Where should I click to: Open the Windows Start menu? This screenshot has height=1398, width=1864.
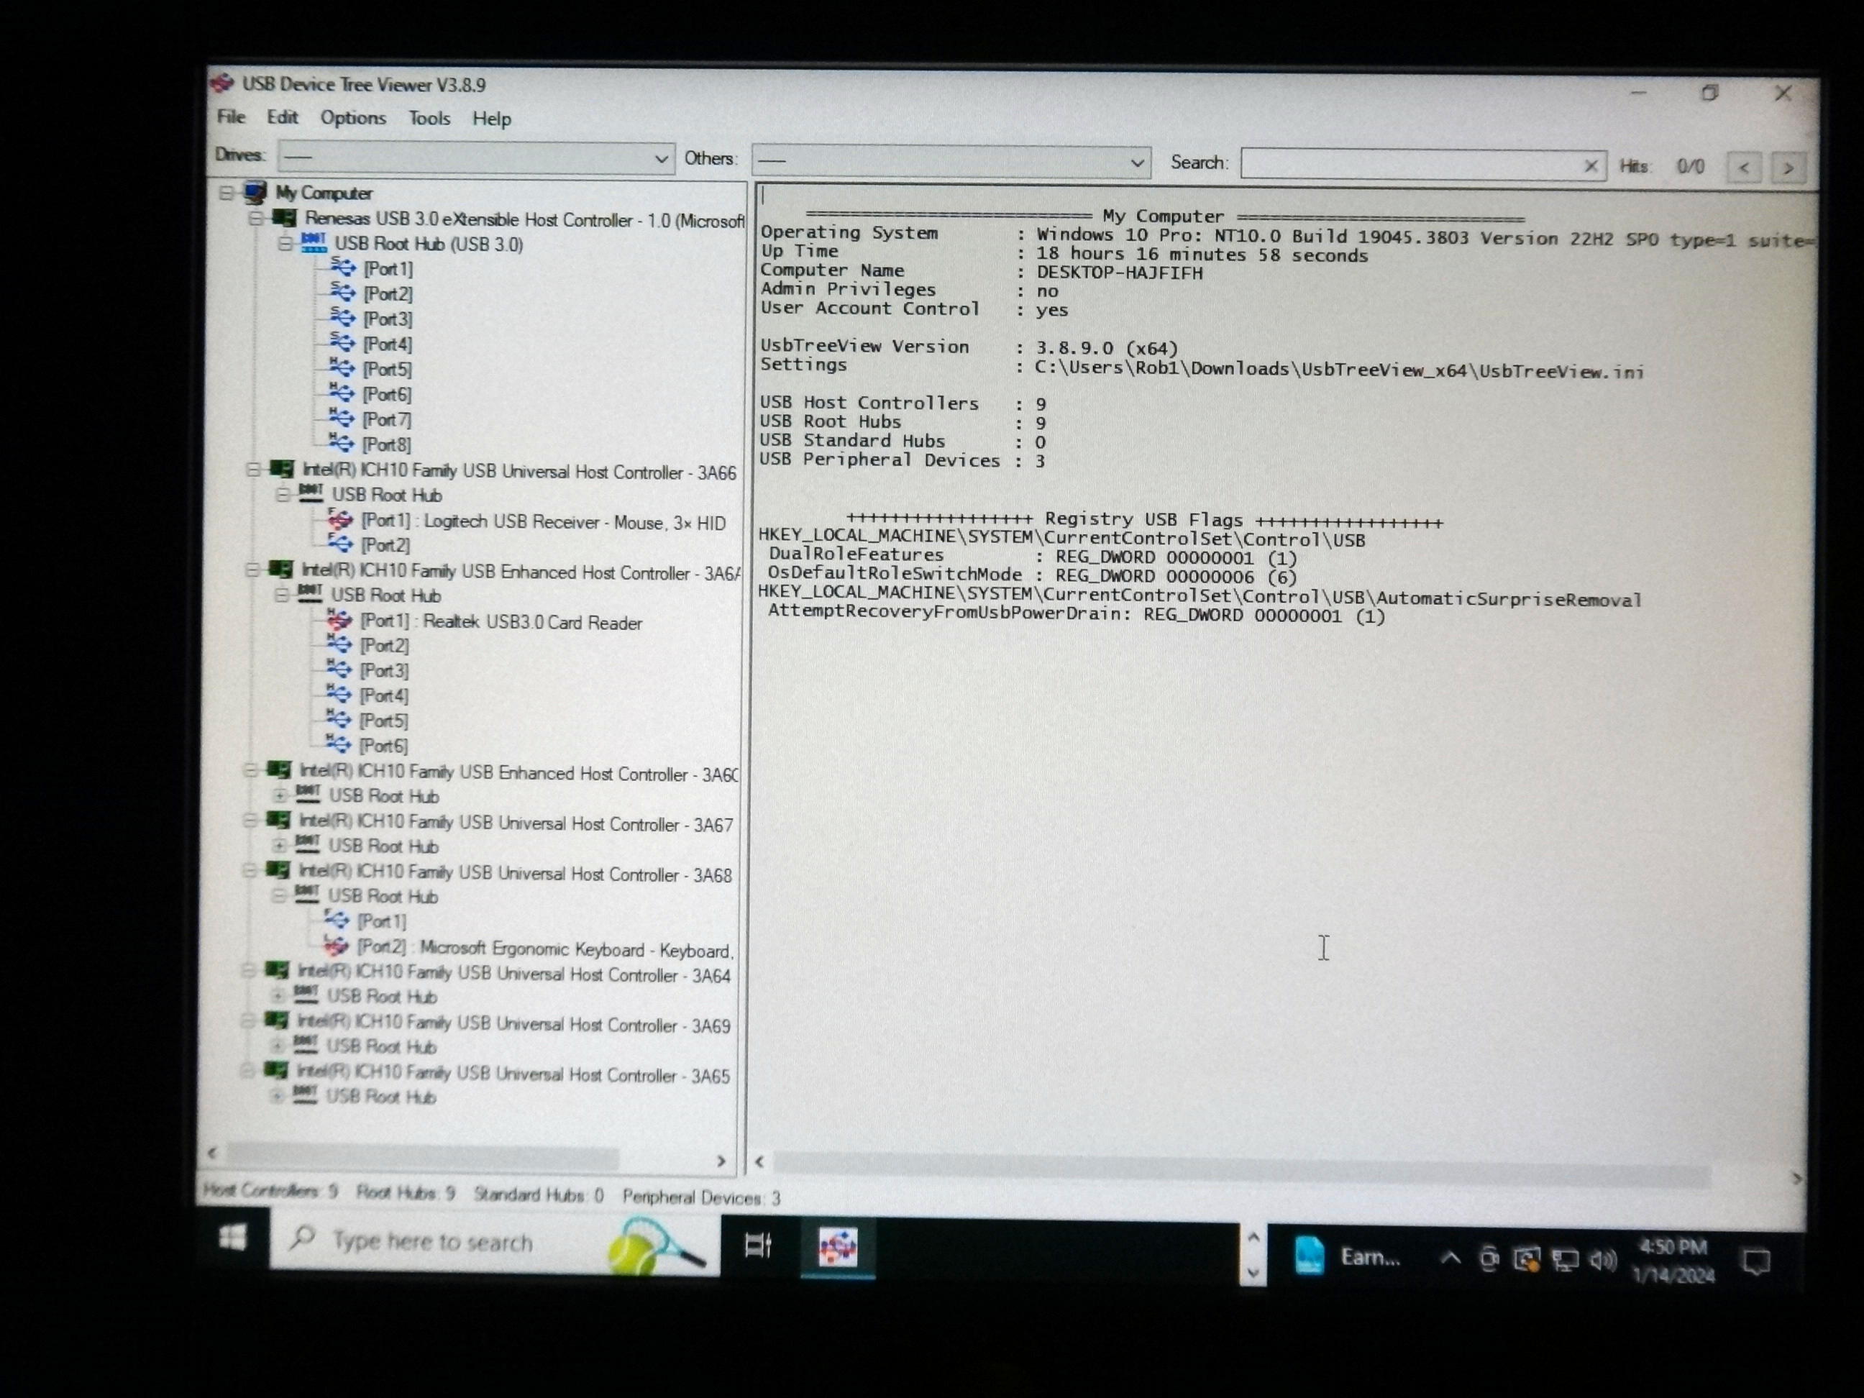[232, 1237]
